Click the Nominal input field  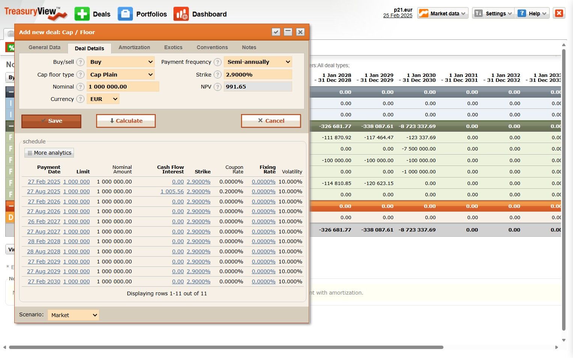pos(123,87)
